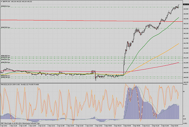Click the '4 Apr 00:56' time axis label
This screenshot has width=189, height=127.
[x=137, y=126]
